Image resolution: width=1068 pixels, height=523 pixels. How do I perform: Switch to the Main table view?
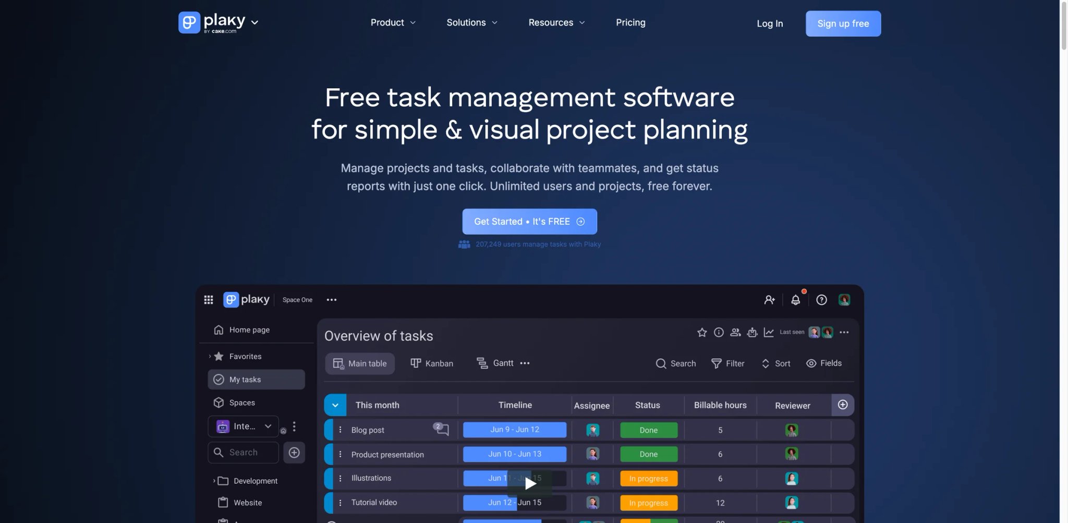coord(360,363)
